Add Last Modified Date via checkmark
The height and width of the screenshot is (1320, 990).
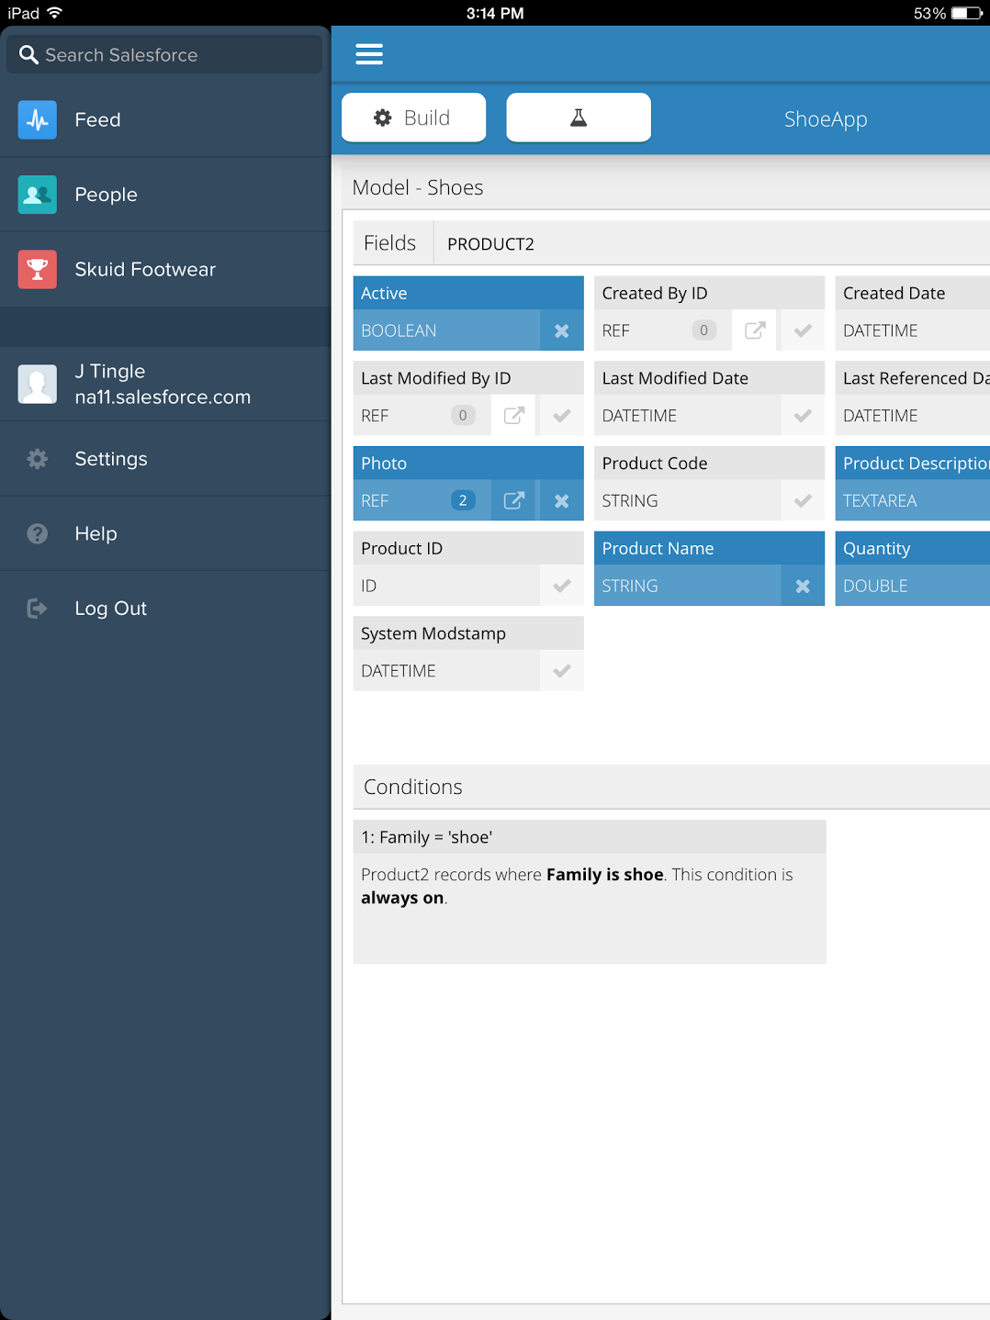[x=803, y=416]
